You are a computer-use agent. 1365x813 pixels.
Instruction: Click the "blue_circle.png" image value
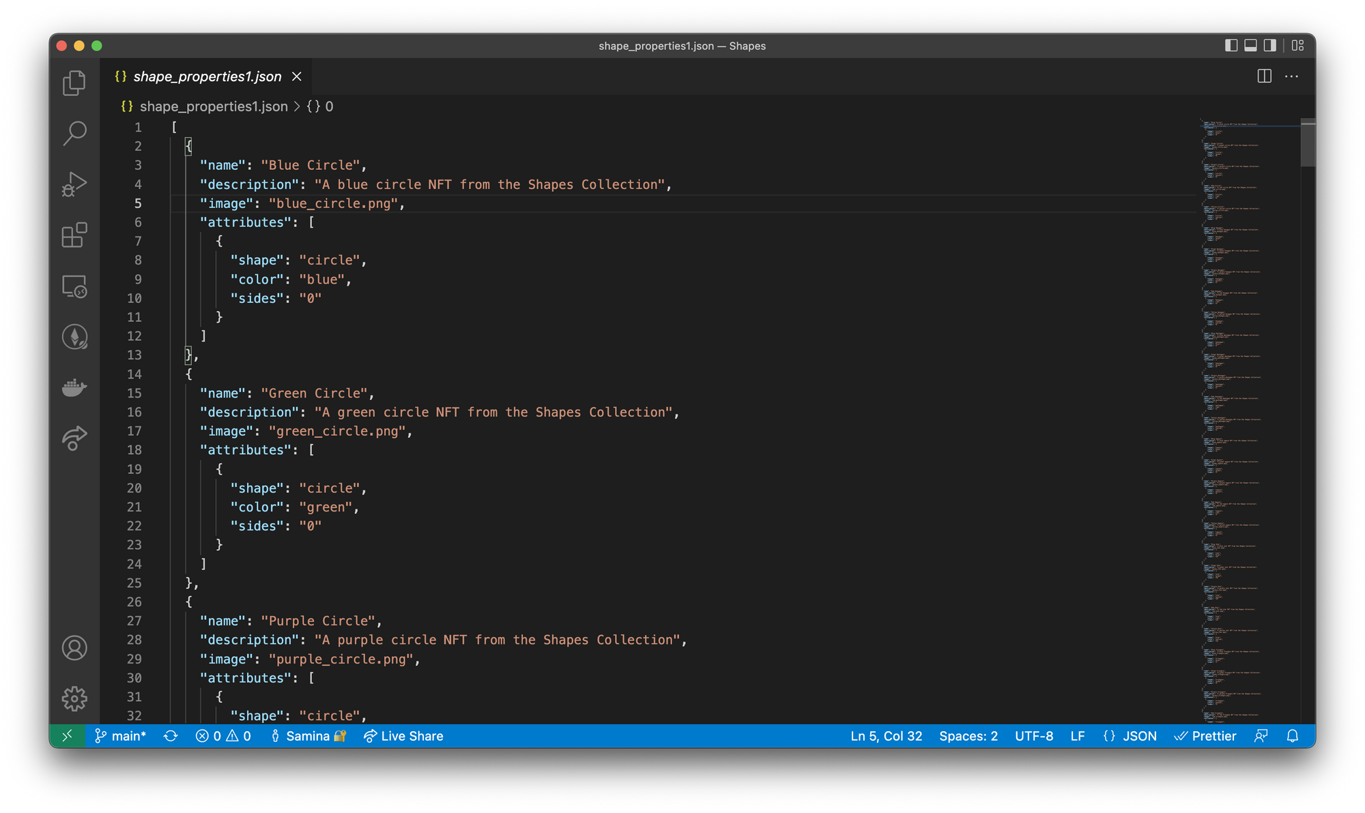point(334,204)
